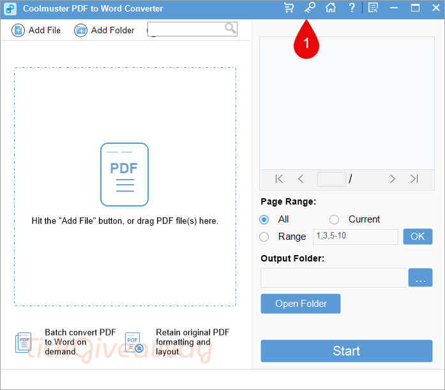Open the feedback icon in title bar
Viewport: 445px width, 390px height.
coord(373,8)
